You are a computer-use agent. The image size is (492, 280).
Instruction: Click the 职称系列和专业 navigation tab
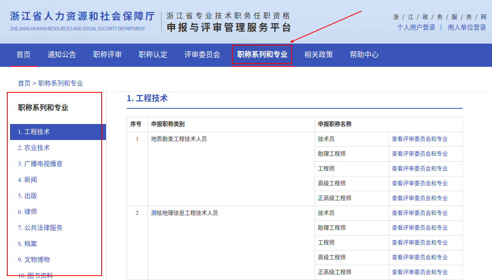(x=262, y=55)
